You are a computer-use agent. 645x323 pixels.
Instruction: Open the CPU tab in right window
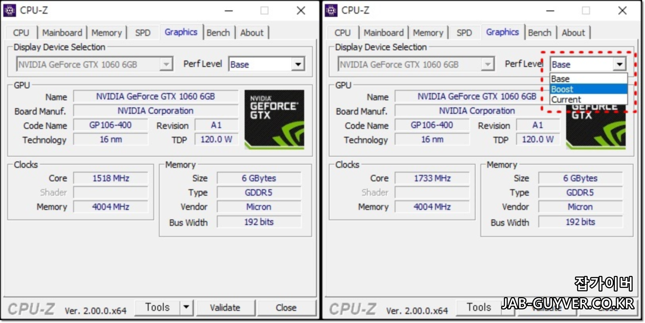[343, 33]
